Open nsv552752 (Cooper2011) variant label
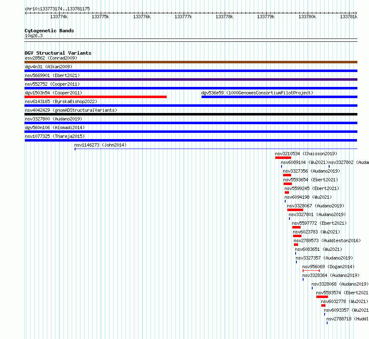The image size is (369, 339). (x=52, y=84)
